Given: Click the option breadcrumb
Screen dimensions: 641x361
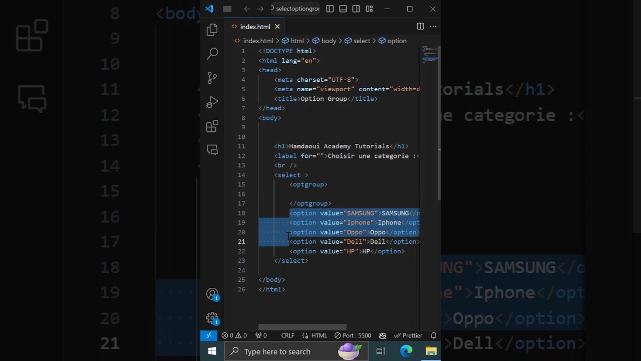Looking at the screenshot, I should pos(392,41).
